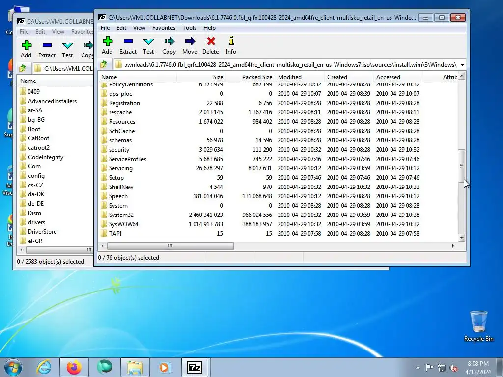Select the Speech folder icon
Viewport: 503px width, 377px height.
(x=104, y=196)
